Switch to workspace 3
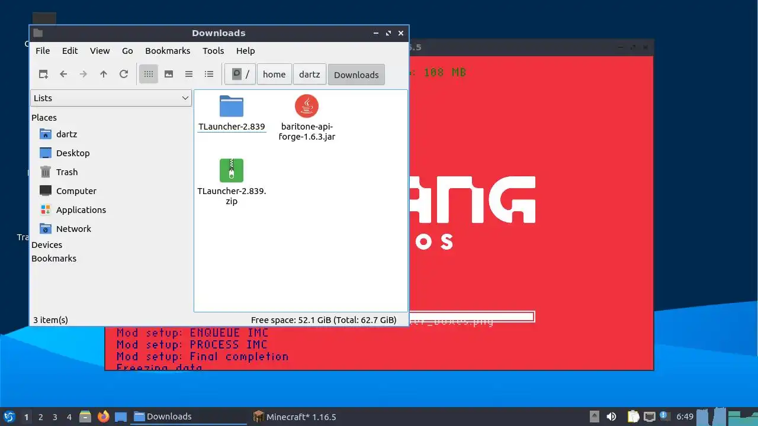This screenshot has width=758, height=426. tap(54, 417)
